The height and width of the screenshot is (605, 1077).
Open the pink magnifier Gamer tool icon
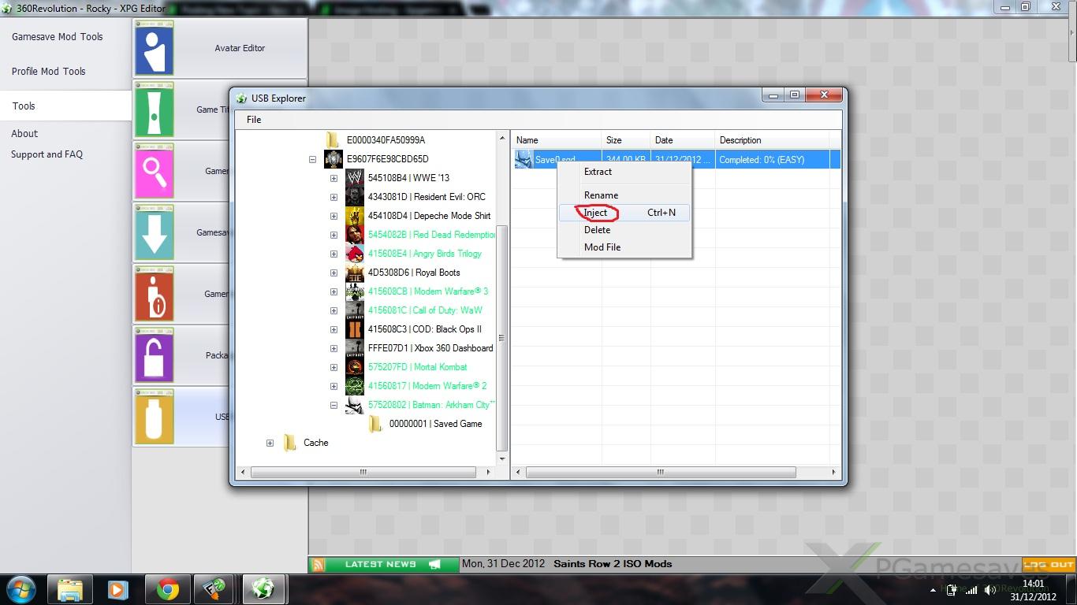pyautogui.click(x=154, y=171)
